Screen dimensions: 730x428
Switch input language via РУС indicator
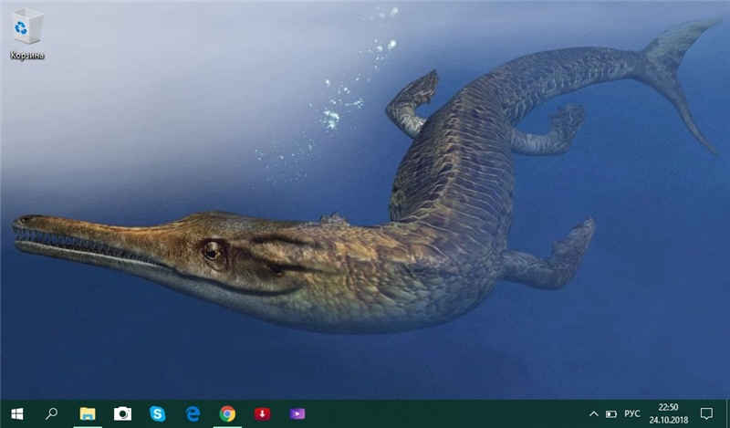point(631,413)
